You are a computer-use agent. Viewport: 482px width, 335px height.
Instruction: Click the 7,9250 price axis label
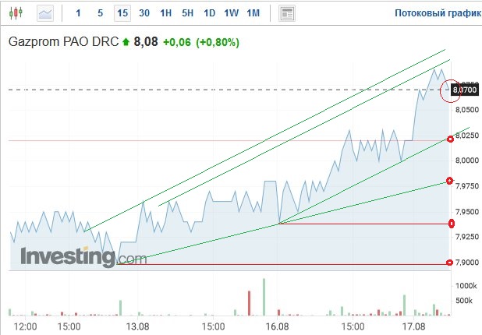click(467, 237)
